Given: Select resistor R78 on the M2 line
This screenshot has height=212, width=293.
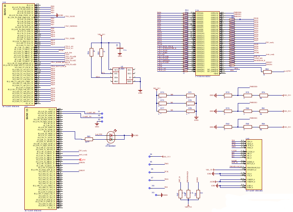Looking at the screenshot, I should (190, 111).
